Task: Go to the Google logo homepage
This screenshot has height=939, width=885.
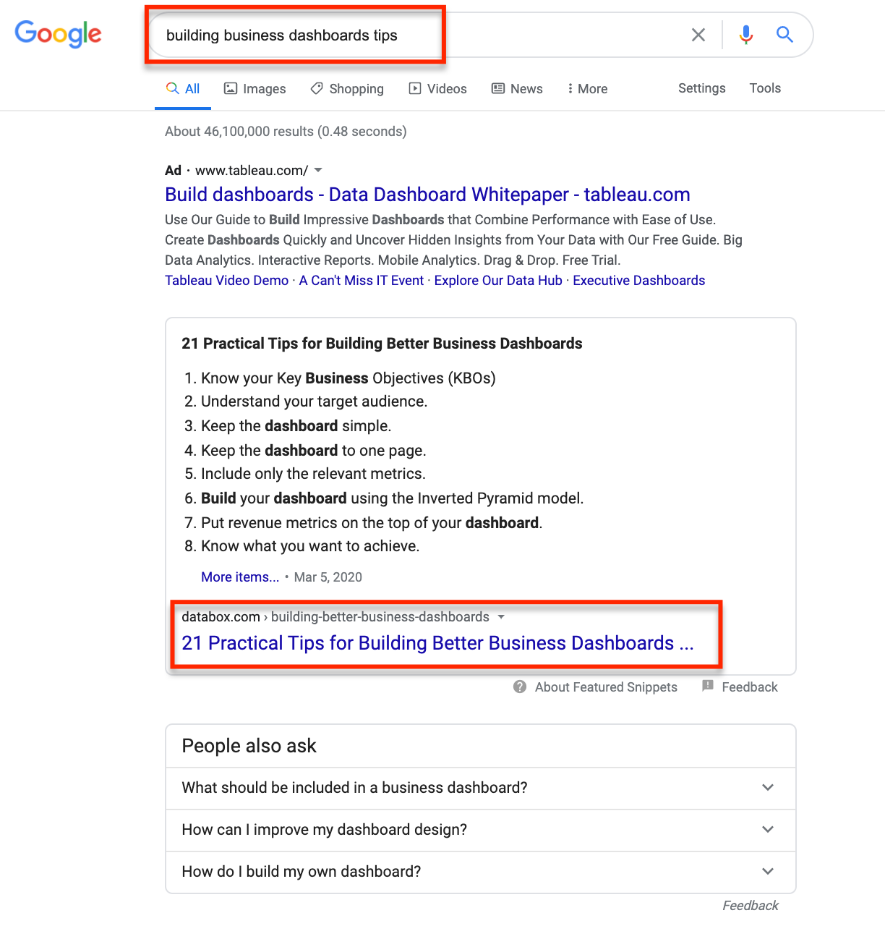Action: pos(58,34)
